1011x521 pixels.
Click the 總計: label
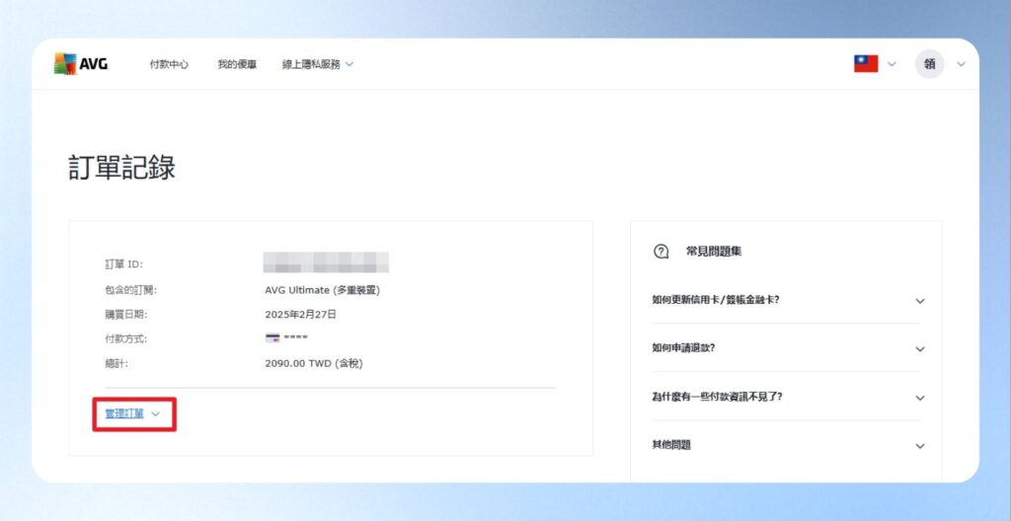click(117, 364)
